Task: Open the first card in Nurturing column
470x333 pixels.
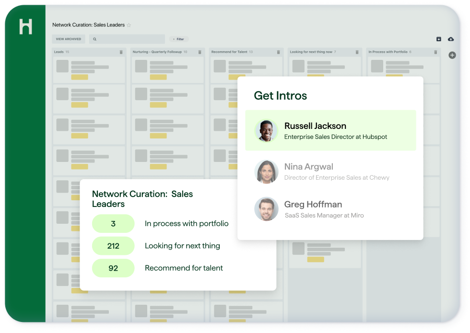Action: click(167, 70)
